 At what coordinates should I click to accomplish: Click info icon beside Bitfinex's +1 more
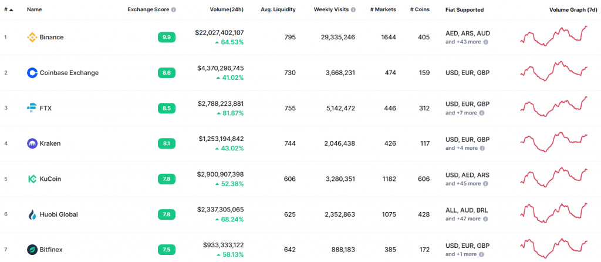point(482,254)
